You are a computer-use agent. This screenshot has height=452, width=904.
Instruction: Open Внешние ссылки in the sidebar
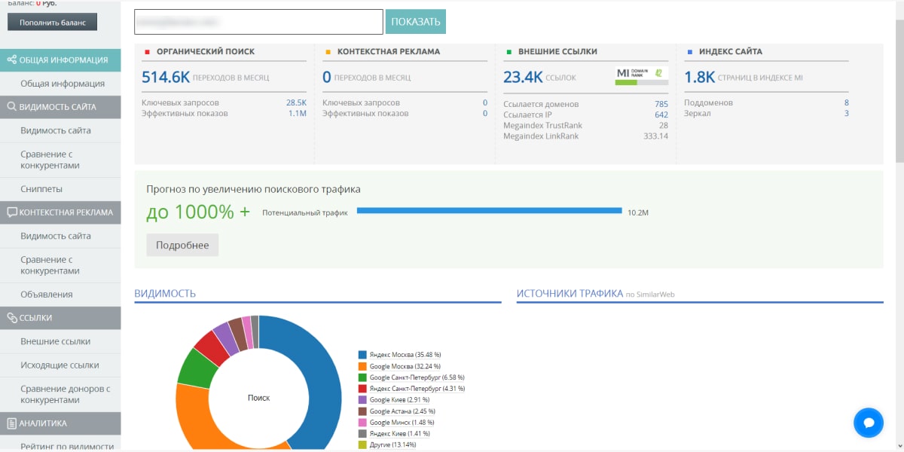(x=56, y=341)
